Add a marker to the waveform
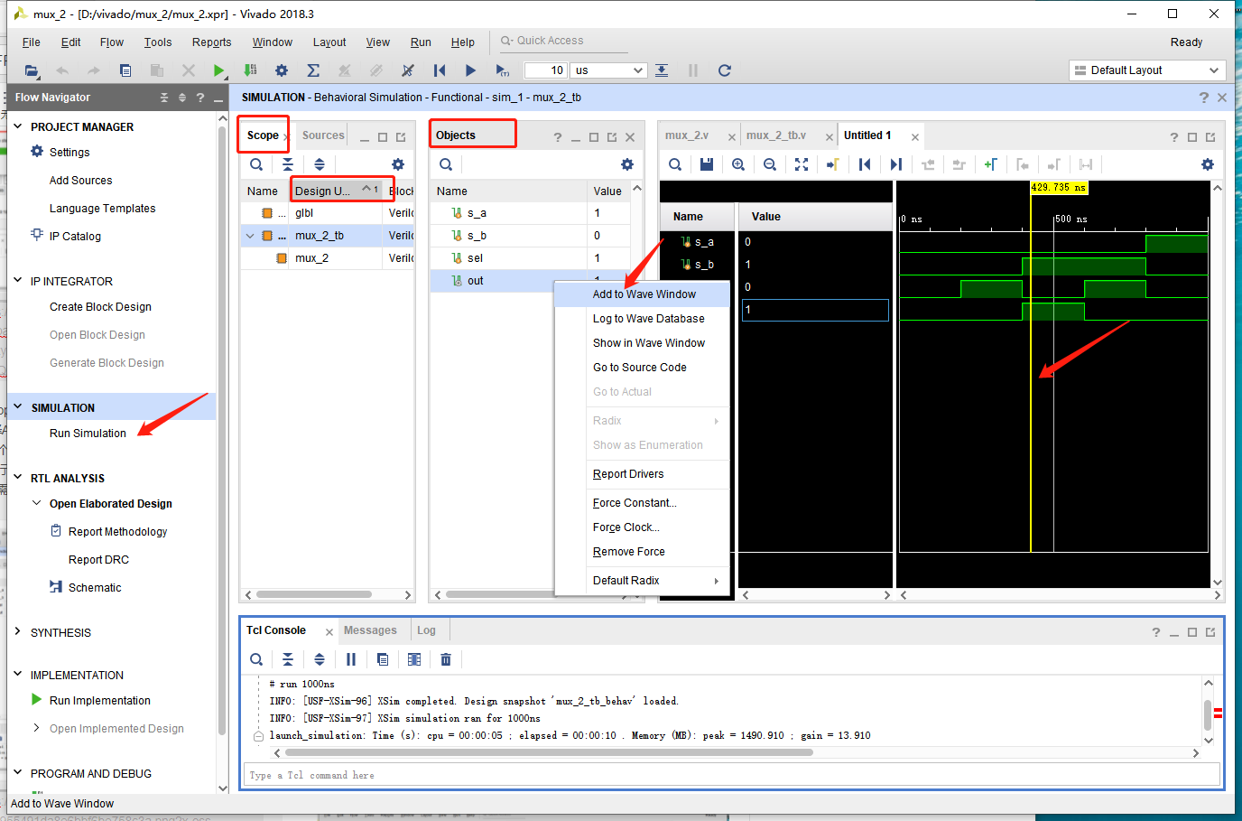 [x=990, y=164]
